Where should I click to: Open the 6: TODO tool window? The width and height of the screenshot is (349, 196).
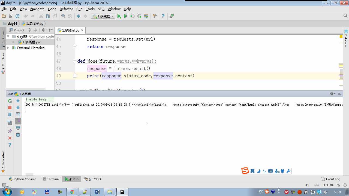pyautogui.click(x=93, y=179)
